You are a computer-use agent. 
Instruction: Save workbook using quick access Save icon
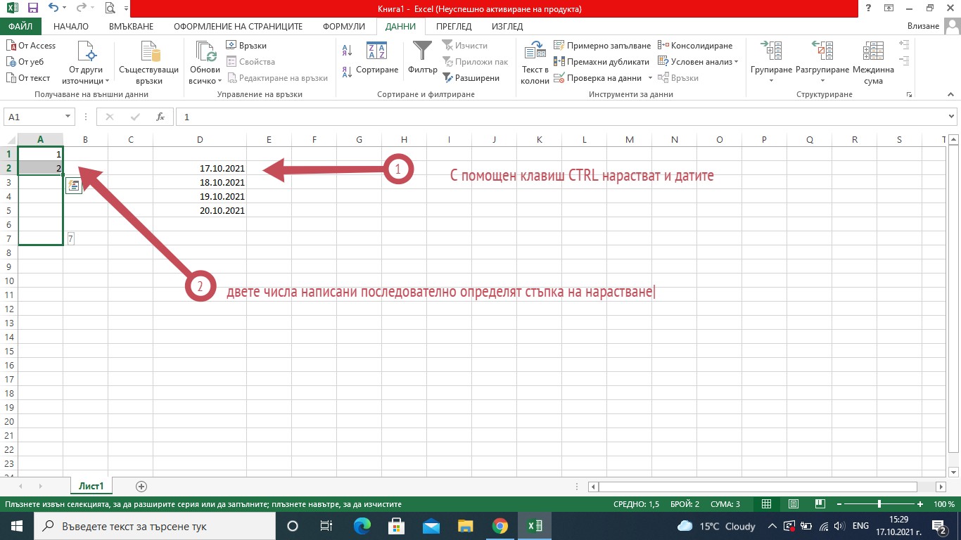pyautogui.click(x=32, y=8)
